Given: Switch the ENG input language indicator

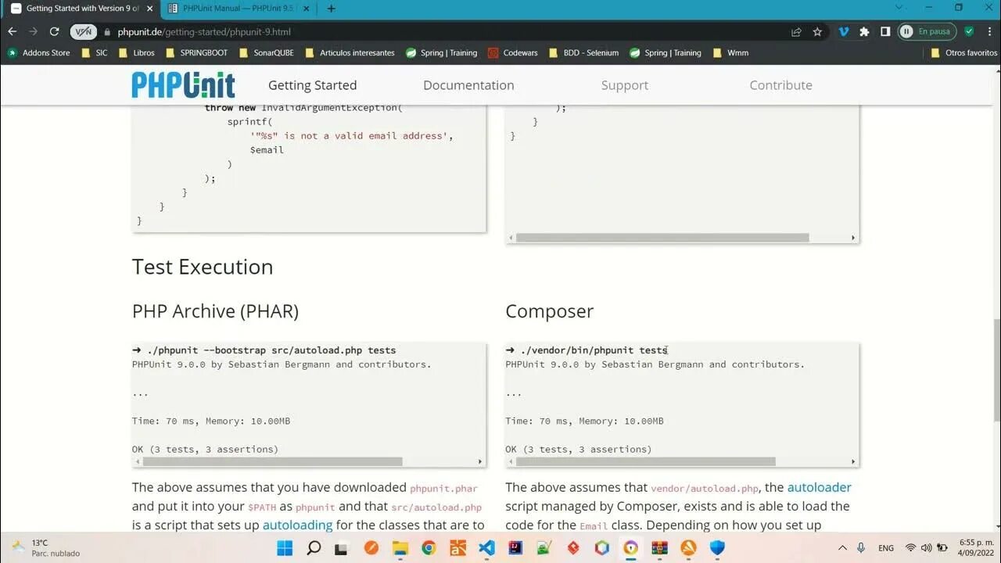Looking at the screenshot, I should click(886, 548).
